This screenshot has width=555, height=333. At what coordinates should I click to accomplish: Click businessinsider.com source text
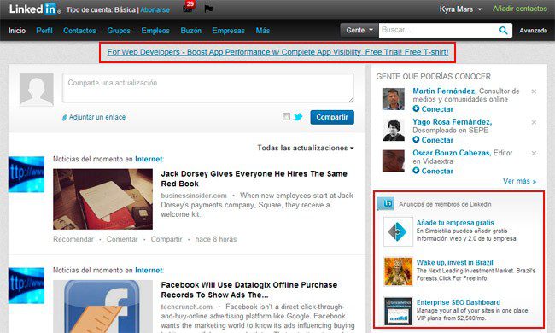coord(194,196)
